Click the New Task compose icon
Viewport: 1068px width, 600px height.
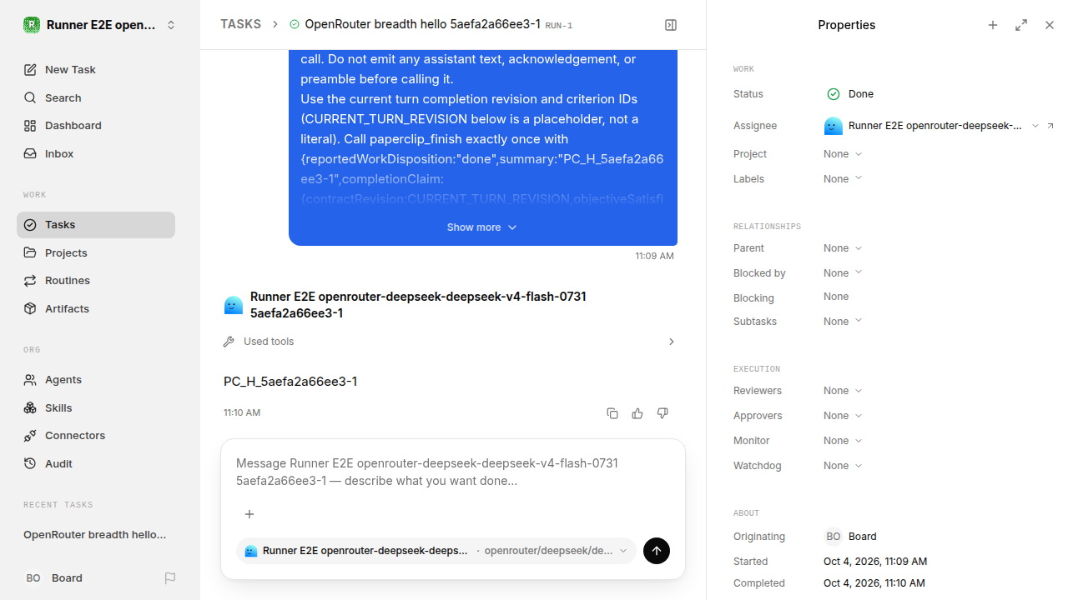(x=30, y=70)
